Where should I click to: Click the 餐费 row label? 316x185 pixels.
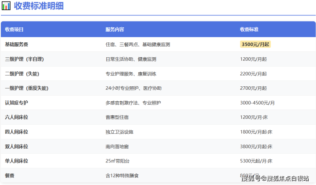(9, 176)
